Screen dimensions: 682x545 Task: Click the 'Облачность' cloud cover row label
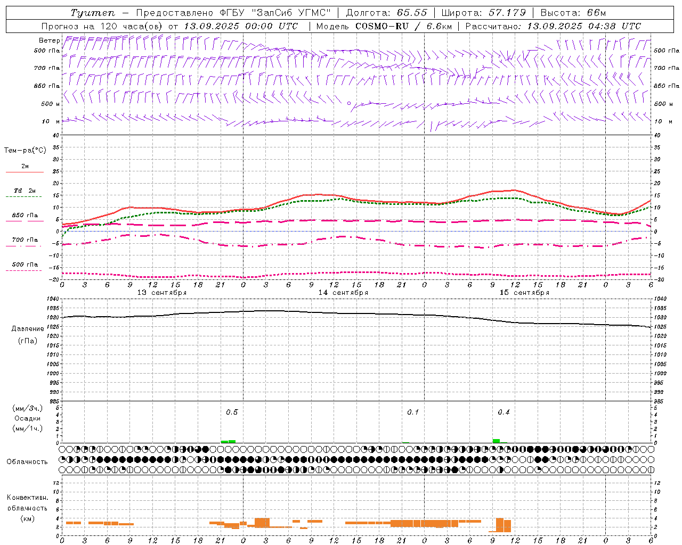click(27, 462)
